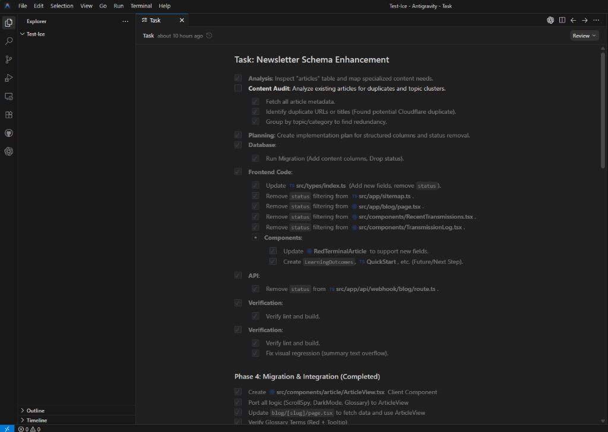Toggle the Content Audit checkbox
The width and height of the screenshot is (608, 432).
coord(238,88)
